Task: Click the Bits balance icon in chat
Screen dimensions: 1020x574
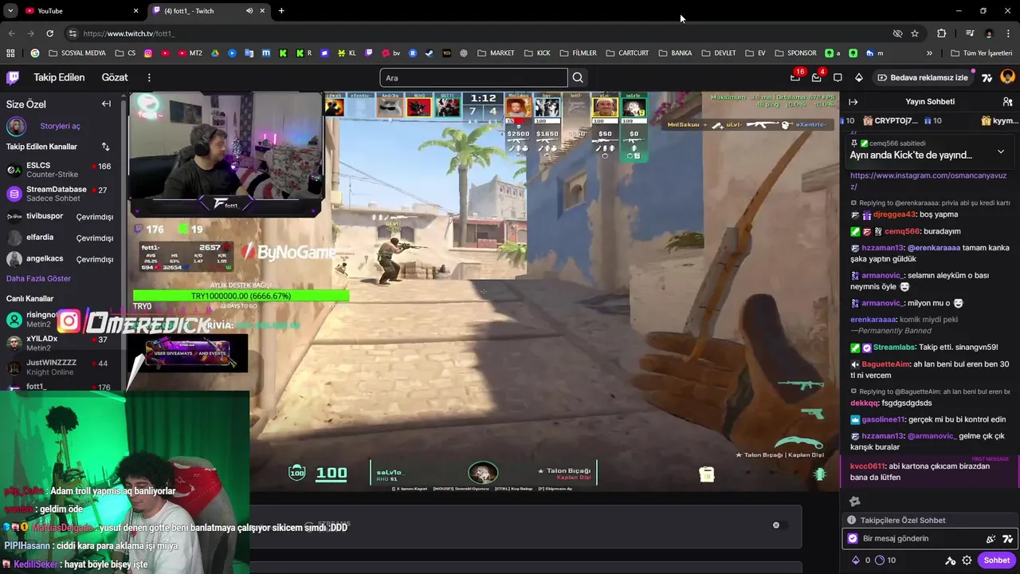Action: (x=857, y=560)
